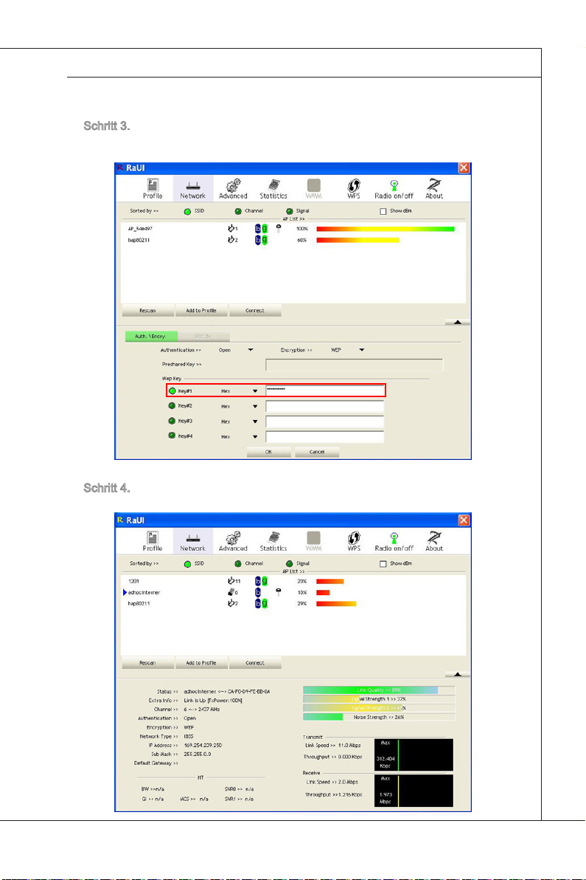The width and height of the screenshot is (586, 880).
Task: Open Statistics icon in Schritt 4 window
Action: pos(273,541)
